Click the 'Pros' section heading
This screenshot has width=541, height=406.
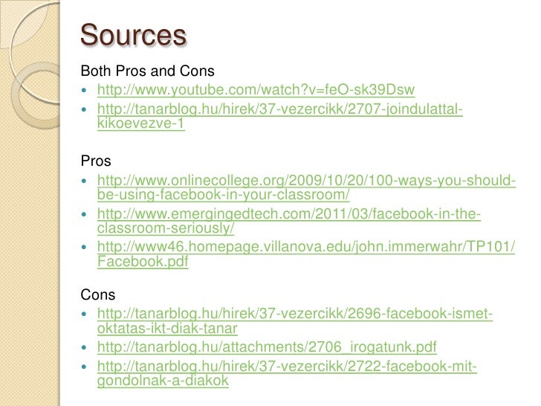[x=96, y=161]
